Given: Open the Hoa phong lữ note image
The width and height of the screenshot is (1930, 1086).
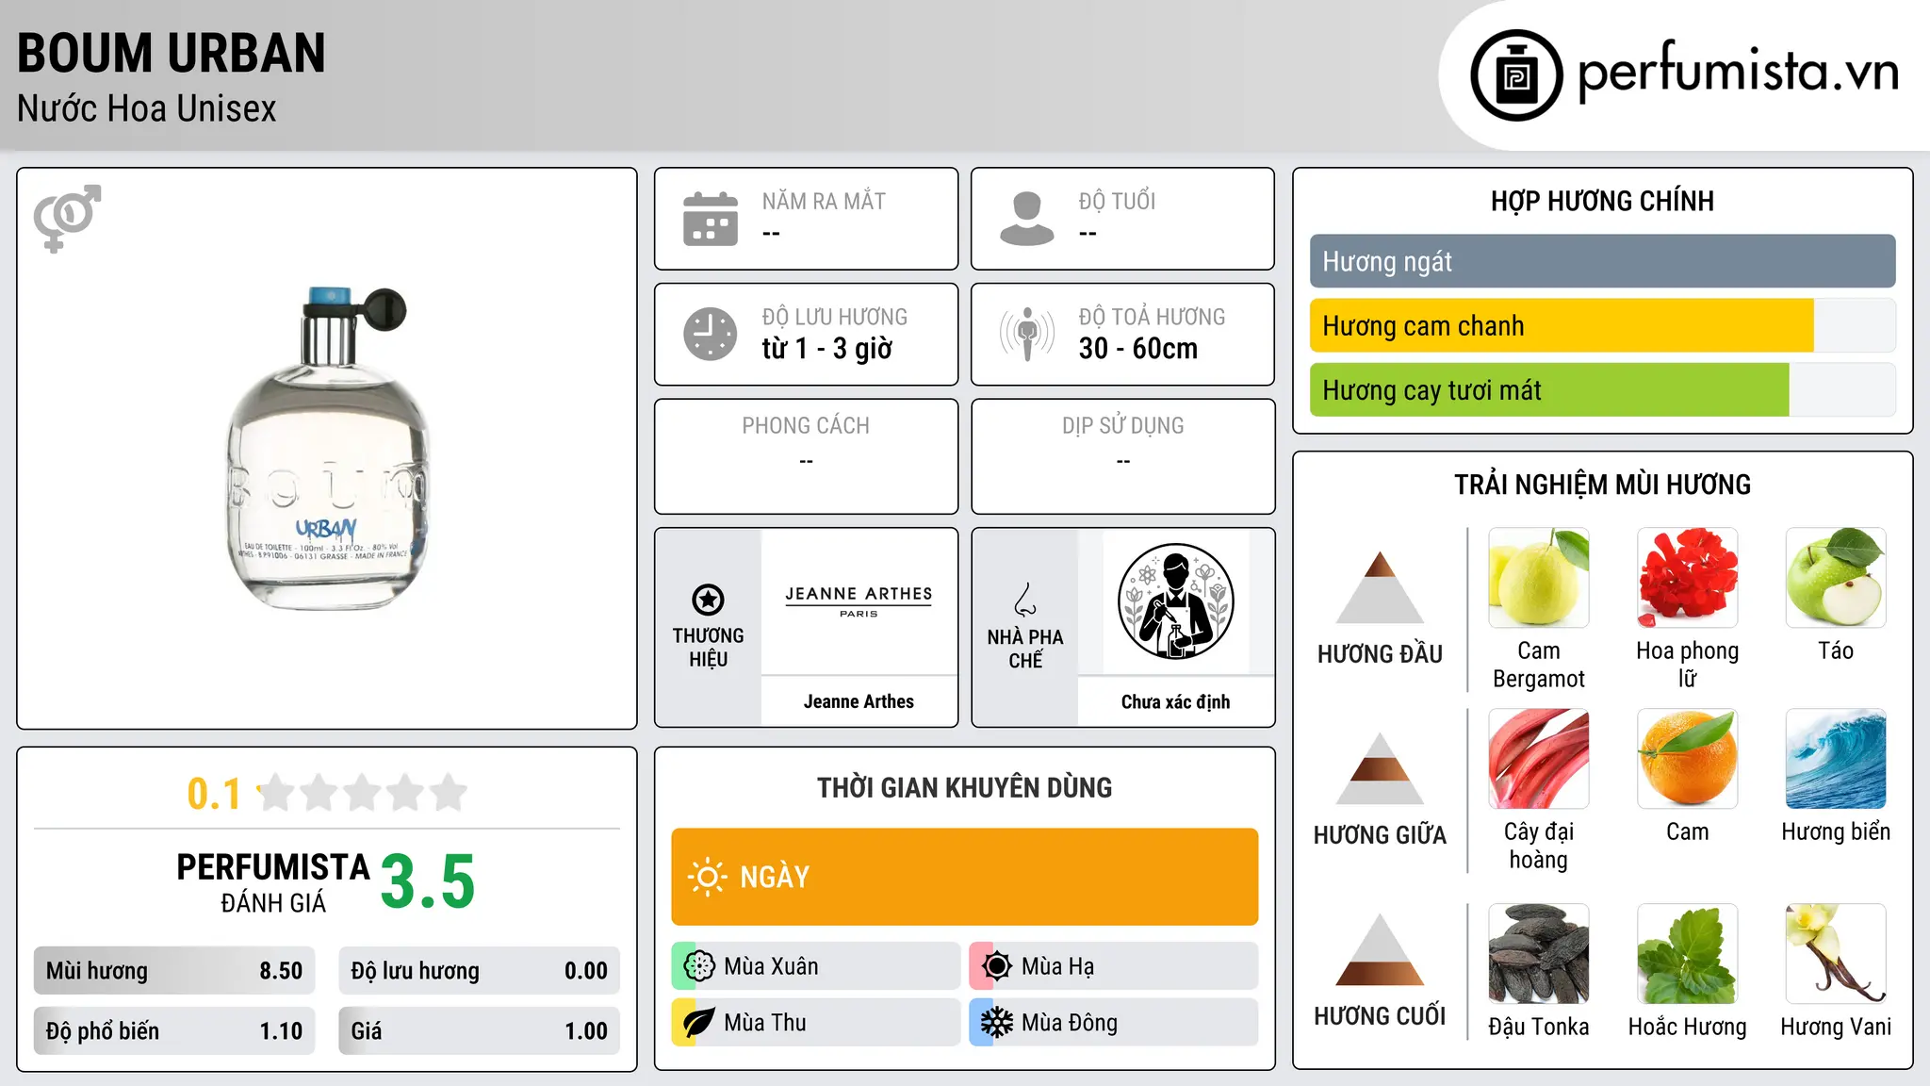Looking at the screenshot, I should coord(1688,578).
